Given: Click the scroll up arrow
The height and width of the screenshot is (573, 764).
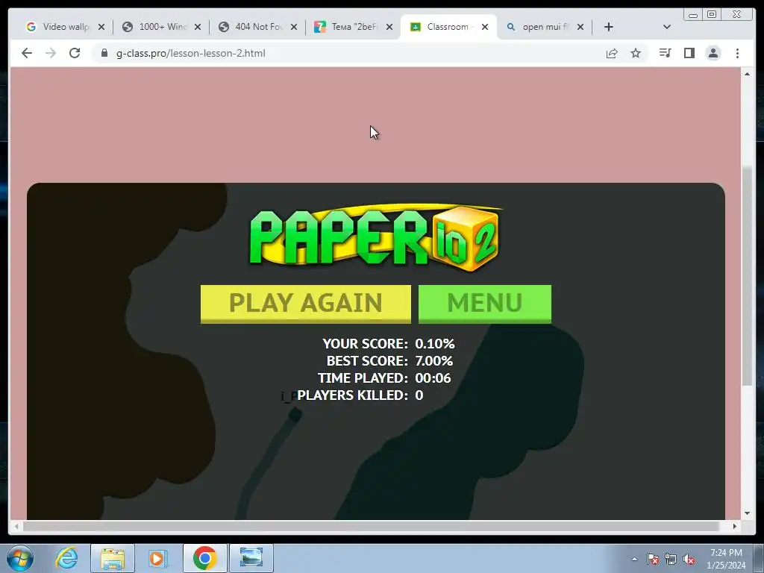Looking at the screenshot, I should coord(747,74).
